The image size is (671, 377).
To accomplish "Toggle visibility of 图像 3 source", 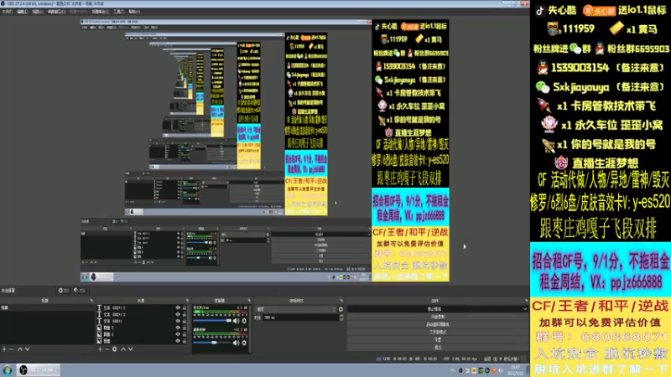I will [178, 328].
